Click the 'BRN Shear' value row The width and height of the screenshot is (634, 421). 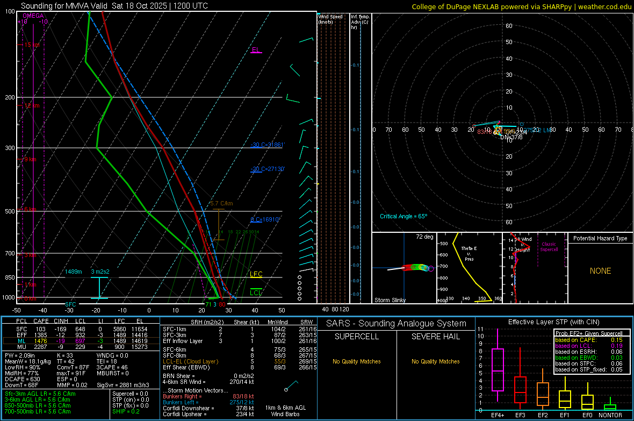(x=208, y=376)
